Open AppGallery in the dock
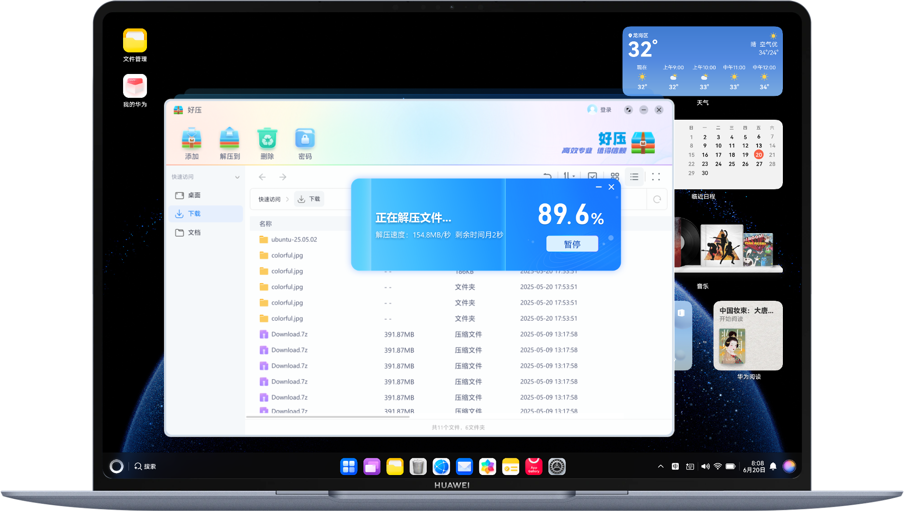904x511 pixels. click(x=534, y=467)
